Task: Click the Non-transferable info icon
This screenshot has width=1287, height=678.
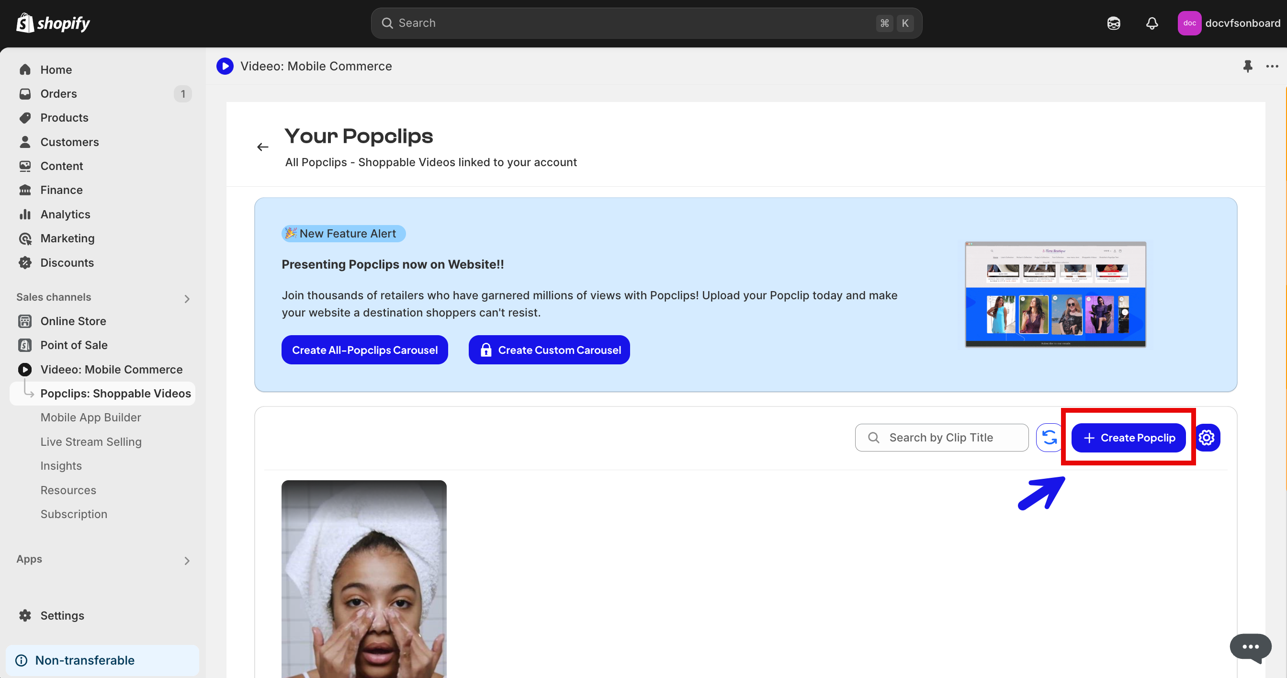Action: click(22, 660)
